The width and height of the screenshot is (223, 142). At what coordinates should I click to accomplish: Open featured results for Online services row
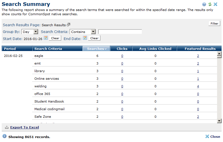coord(198,79)
